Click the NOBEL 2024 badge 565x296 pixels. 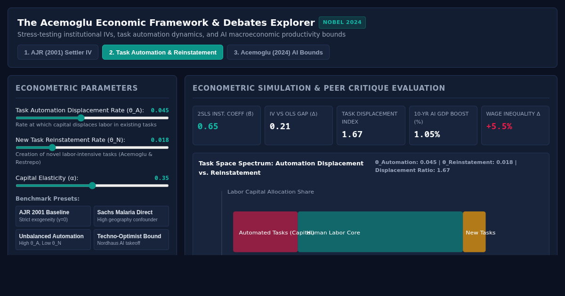pos(342,23)
